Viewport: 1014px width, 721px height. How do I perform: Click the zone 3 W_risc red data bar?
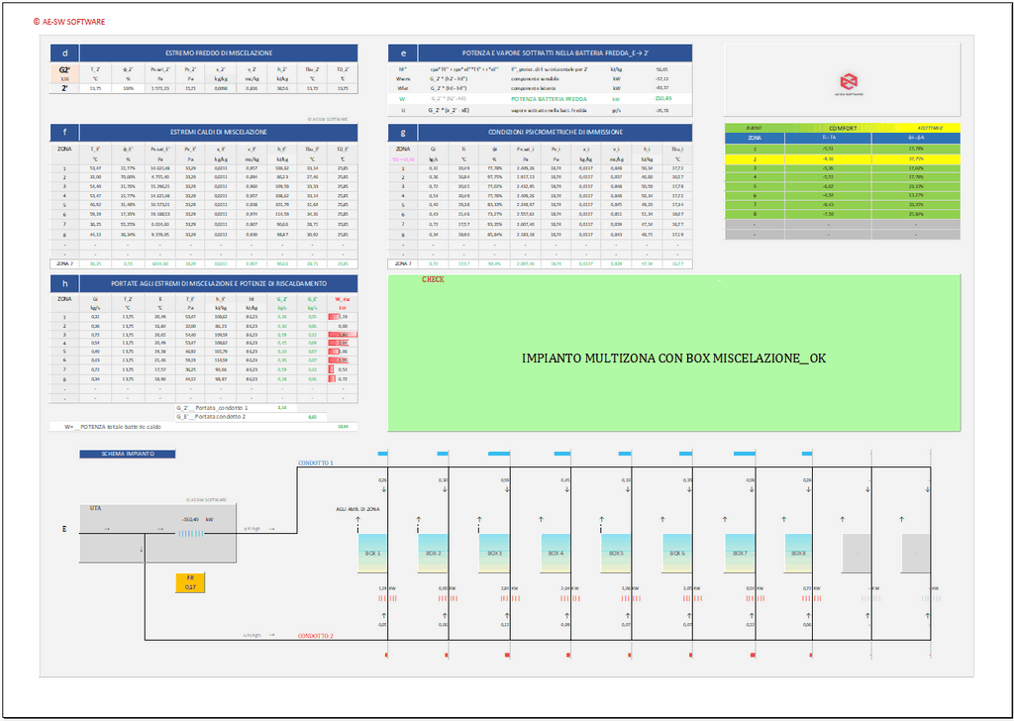click(343, 335)
